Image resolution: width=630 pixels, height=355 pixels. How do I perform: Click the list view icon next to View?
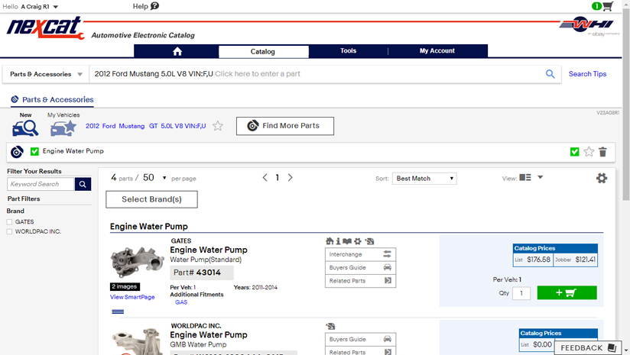click(525, 177)
